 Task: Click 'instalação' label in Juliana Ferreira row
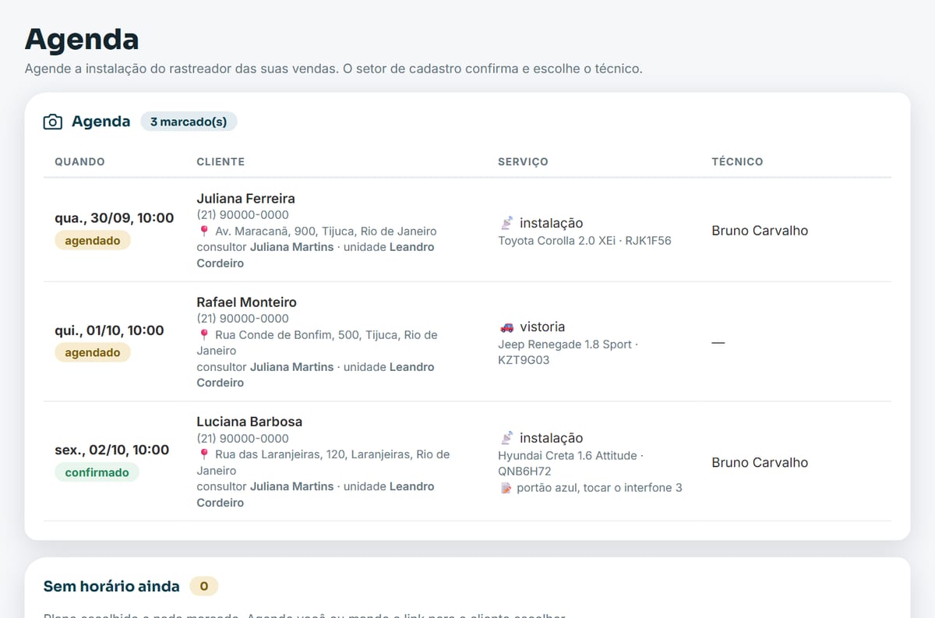click(x=551, y=224)
